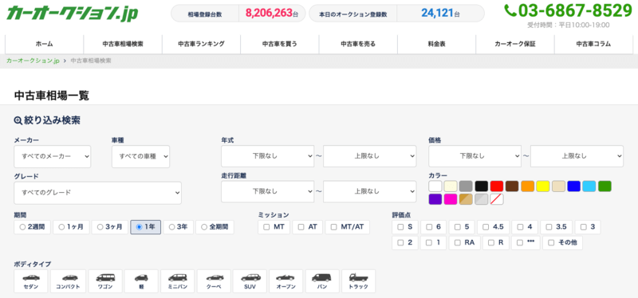Open the カーオーク保証 menu item
The height and width of the screenshot is (298, 638).
tap(515, 45)
